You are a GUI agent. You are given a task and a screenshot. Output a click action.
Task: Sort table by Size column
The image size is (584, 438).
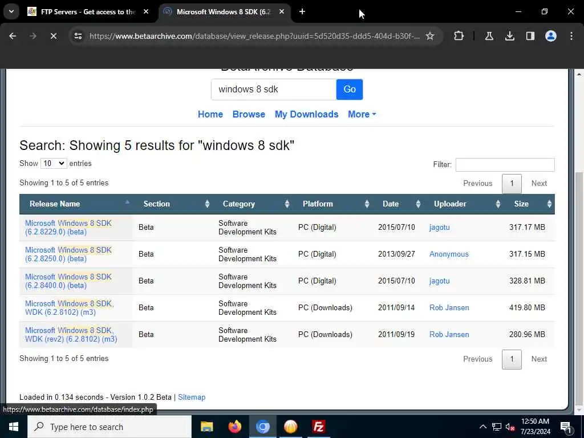pos(529,204)
